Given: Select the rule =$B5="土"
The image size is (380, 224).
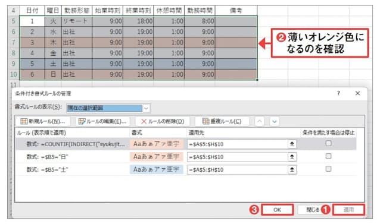Looking at the screenshot, I should (186, 169).
